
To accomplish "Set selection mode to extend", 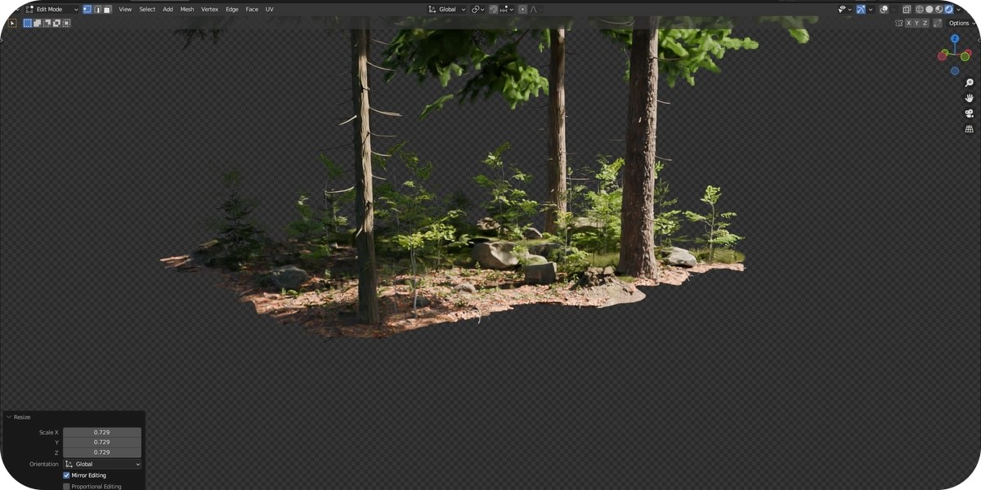I will coord(37,23).
